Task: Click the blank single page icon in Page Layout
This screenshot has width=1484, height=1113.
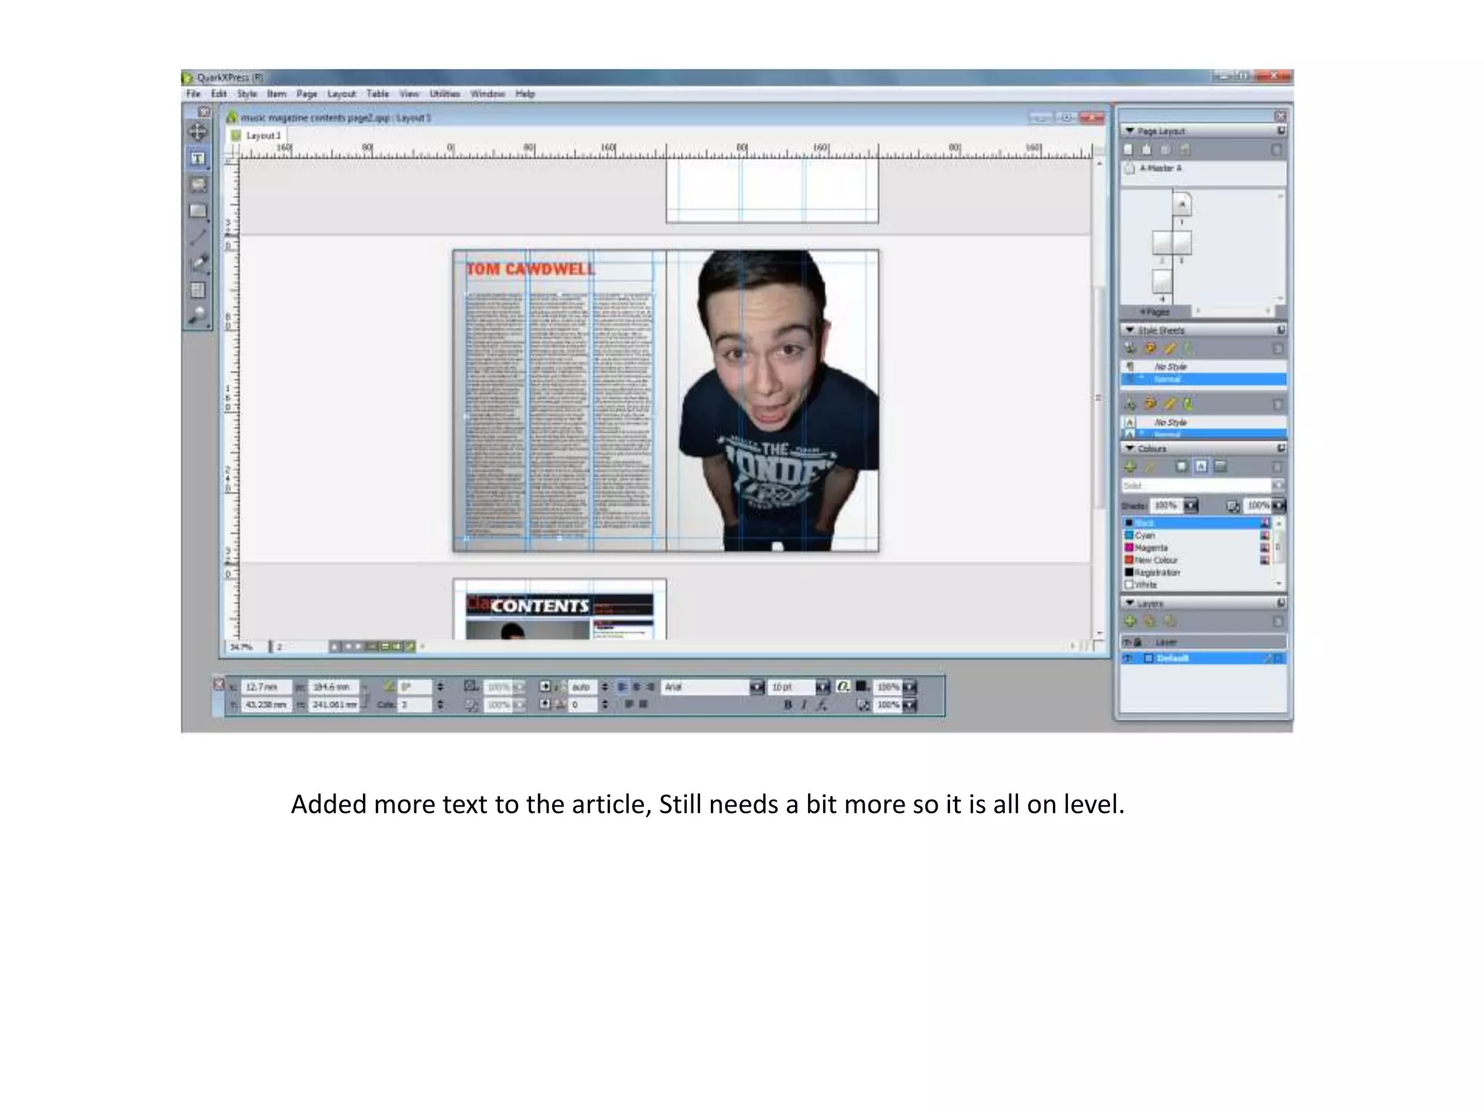Action: click(1128, 150)
